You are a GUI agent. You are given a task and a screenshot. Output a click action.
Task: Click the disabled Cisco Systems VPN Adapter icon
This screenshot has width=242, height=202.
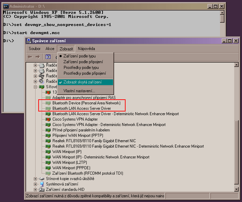click(48, 119)
